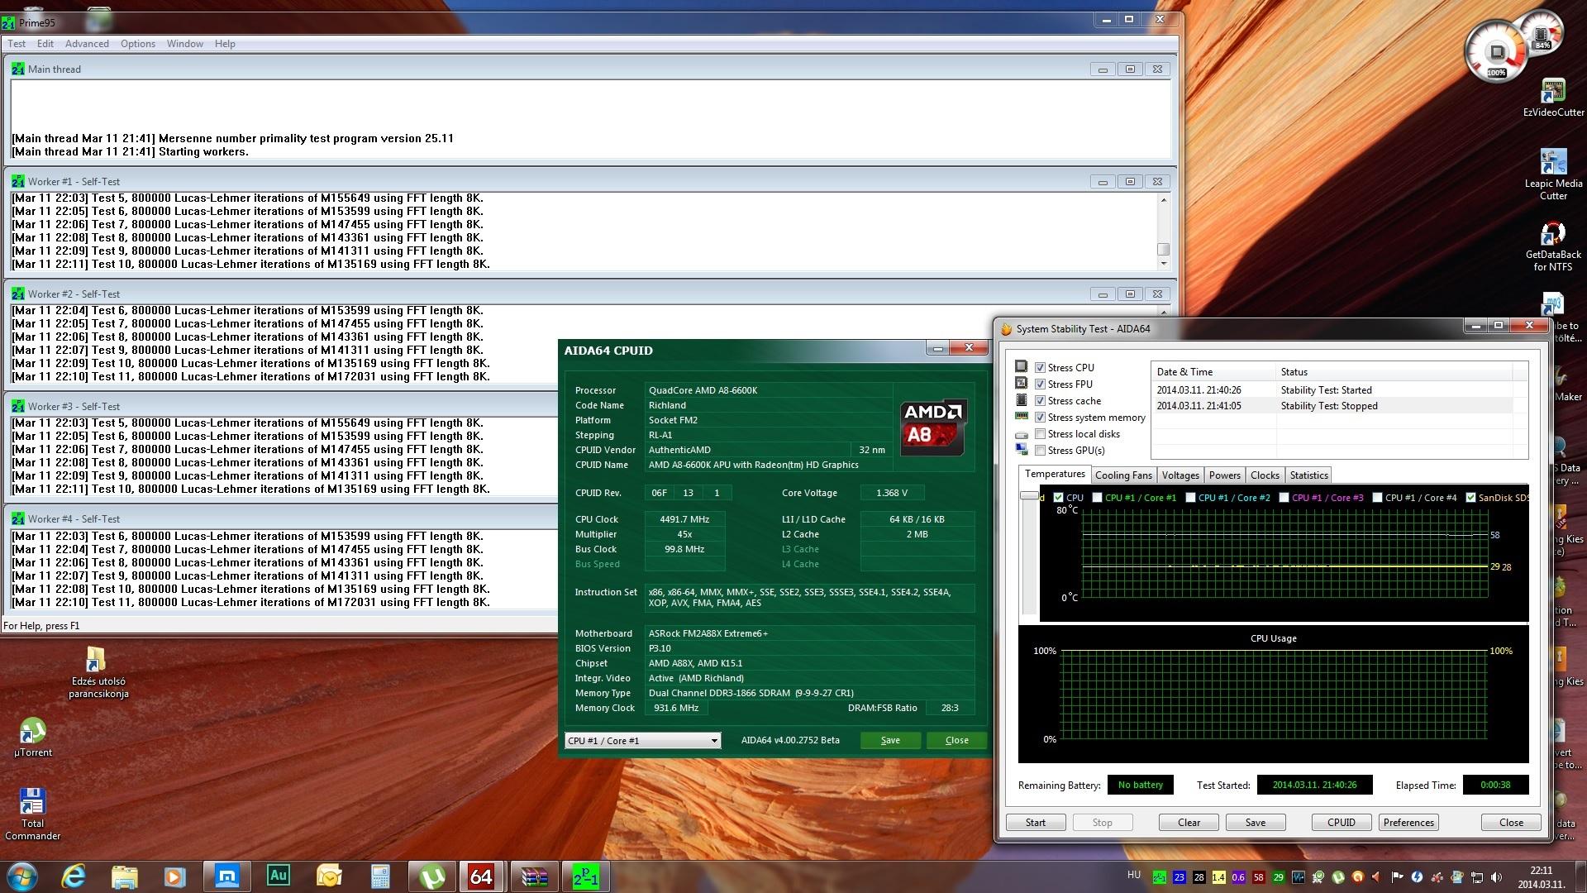Open the Calculator taskbar icon
Screen dimensions: 1587x893
point(380,876)
